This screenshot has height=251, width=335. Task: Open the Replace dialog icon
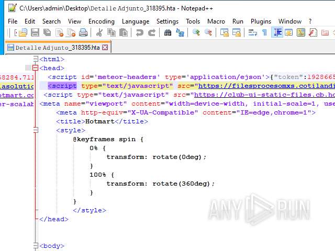coord(180,32)
